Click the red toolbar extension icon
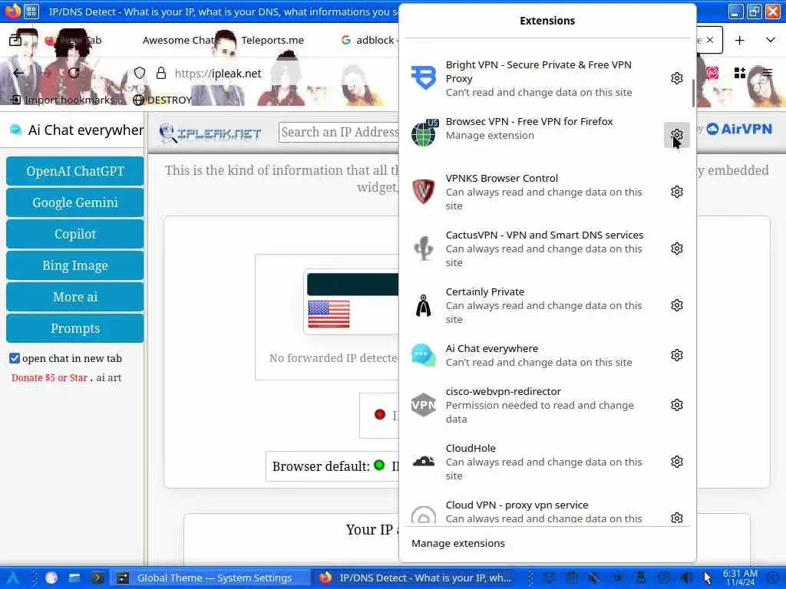The height and width of the screenshot is (589, 786). (712, 73)
